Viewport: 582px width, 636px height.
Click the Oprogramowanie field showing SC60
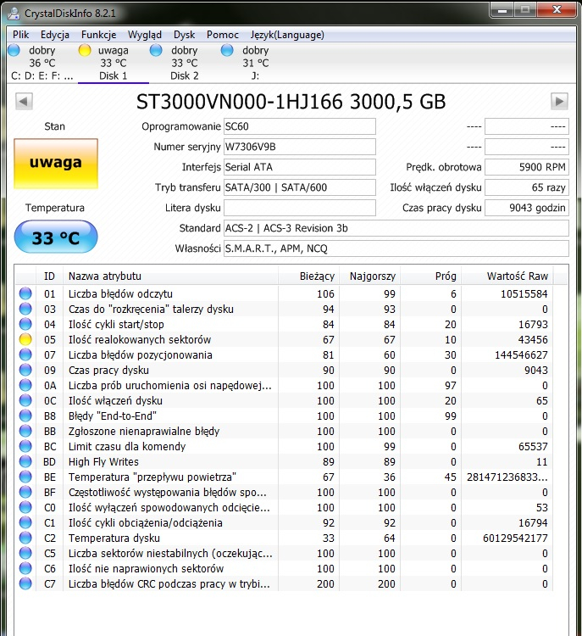click(300, 126)
